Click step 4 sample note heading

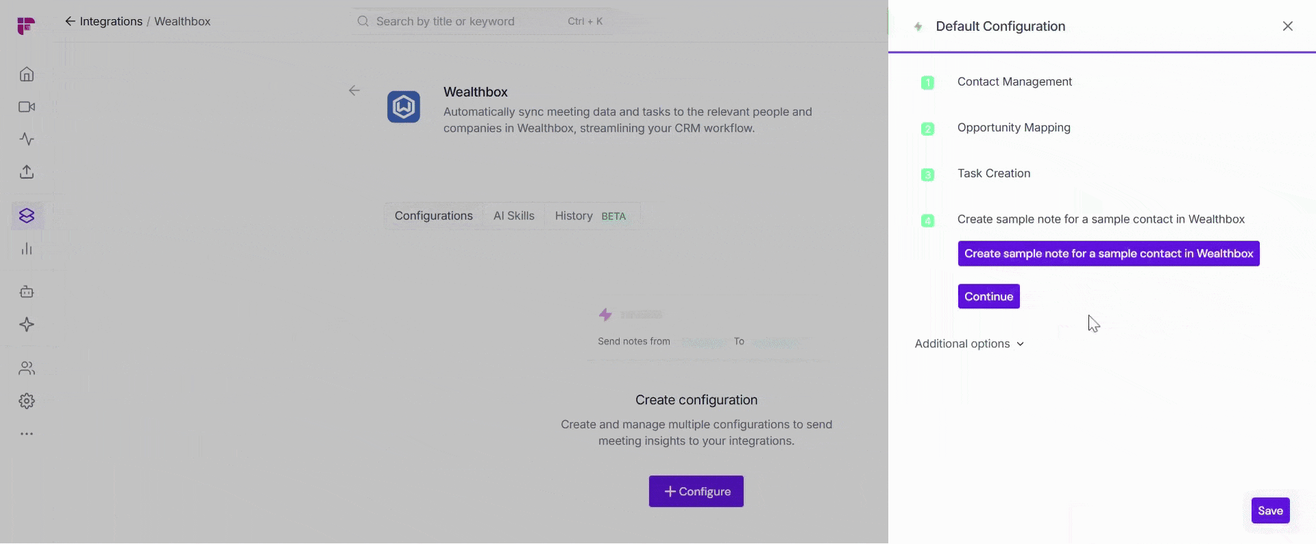pos(1101,219)
